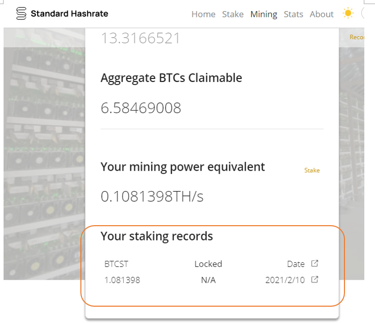Image resolution: width=375 pixels, height=323 pixels.
Task: Click the 1.081398 BTCST staking amount
Action: point(122,280)
